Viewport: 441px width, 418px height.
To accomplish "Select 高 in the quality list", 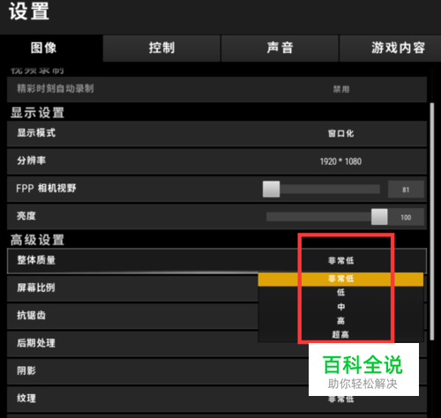I will (340, 321).
